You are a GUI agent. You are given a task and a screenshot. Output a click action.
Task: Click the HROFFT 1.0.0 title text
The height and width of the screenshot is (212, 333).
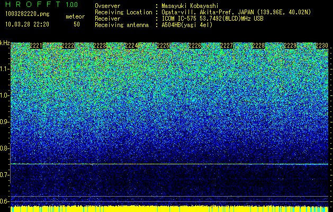click(42, 4)
